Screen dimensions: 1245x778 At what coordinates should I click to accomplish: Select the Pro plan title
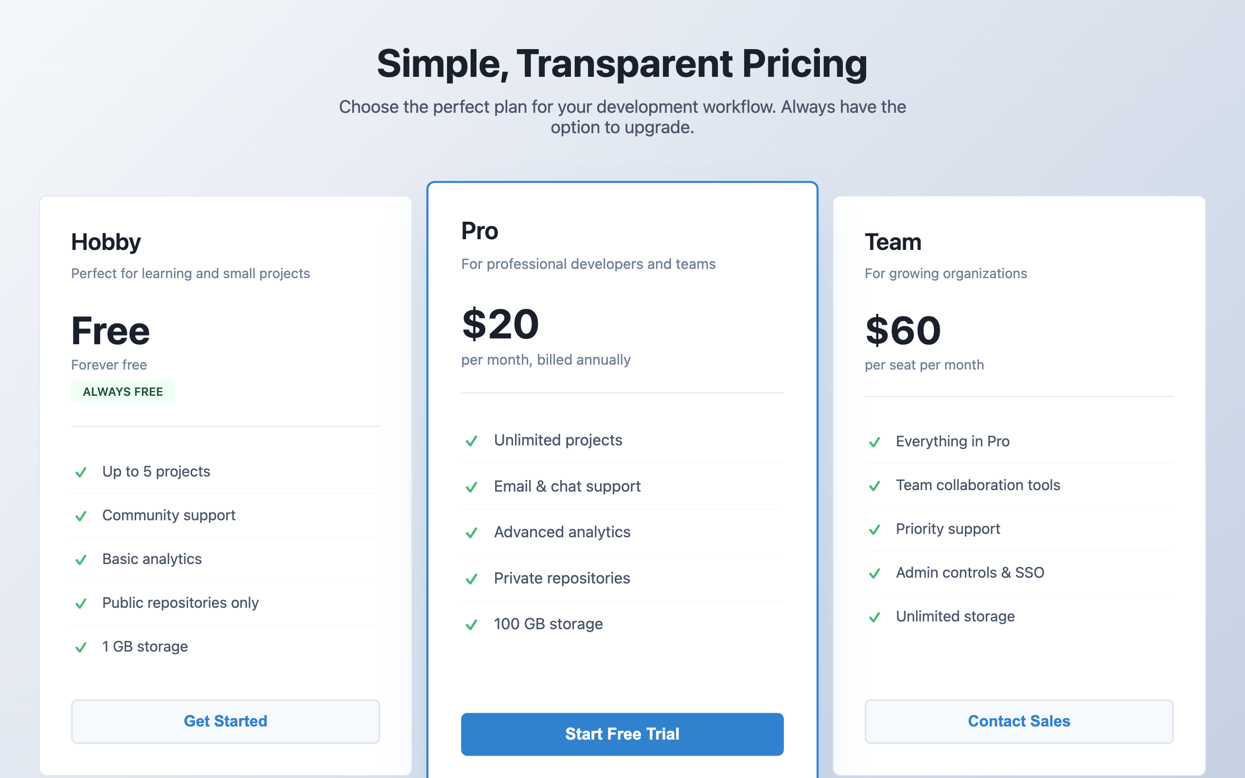click(480, 230)
